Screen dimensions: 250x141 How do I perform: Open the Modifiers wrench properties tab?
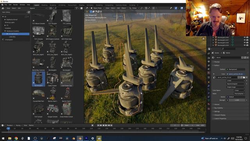coord(209,86)
